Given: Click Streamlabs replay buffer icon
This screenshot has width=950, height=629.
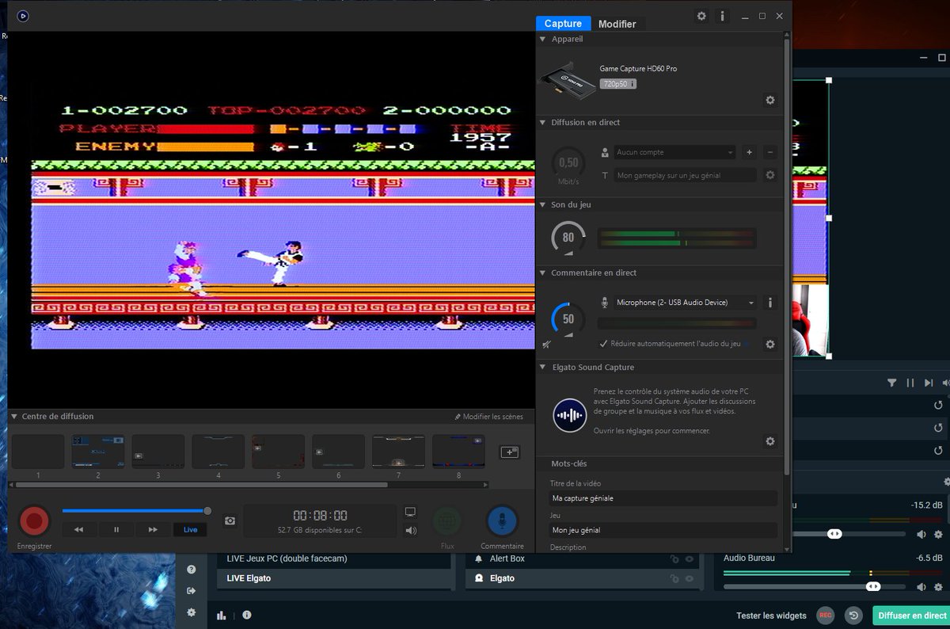Looking at the screenshot, I should coord(853,616).
